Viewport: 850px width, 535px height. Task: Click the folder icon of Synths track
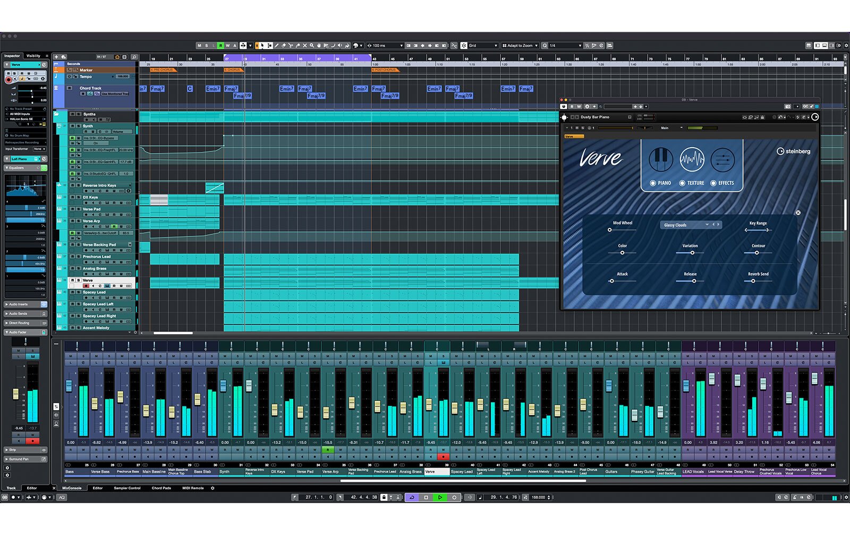(x=57, y=114)
